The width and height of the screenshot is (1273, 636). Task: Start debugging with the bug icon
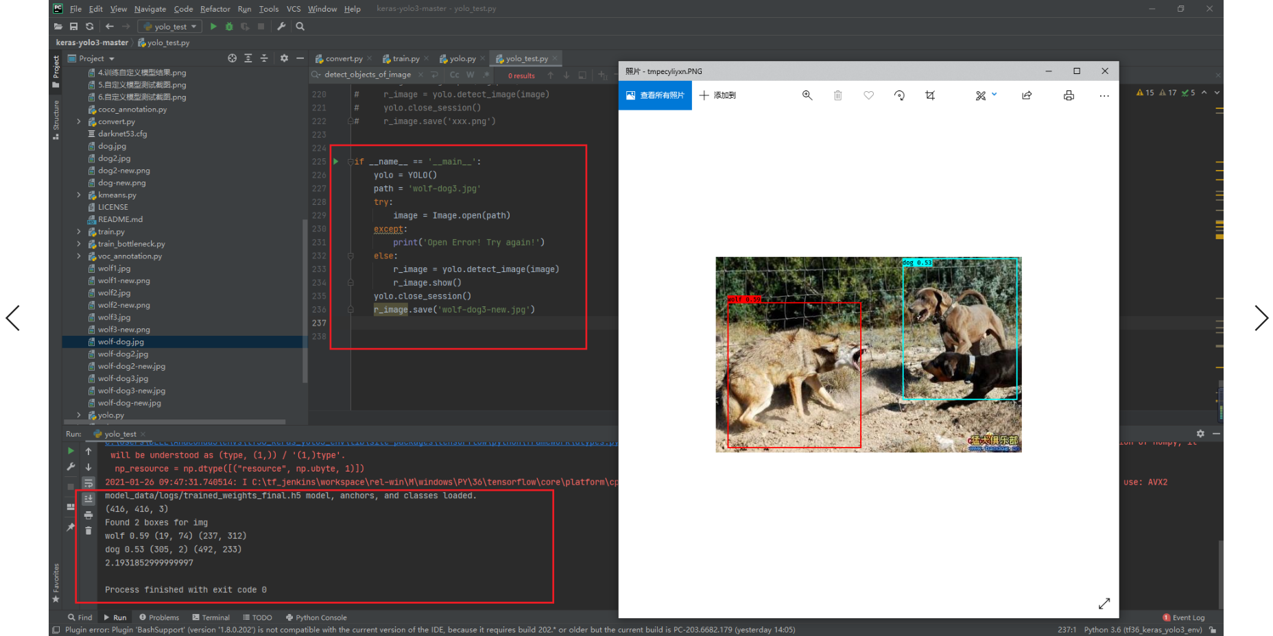coord(229,27)
